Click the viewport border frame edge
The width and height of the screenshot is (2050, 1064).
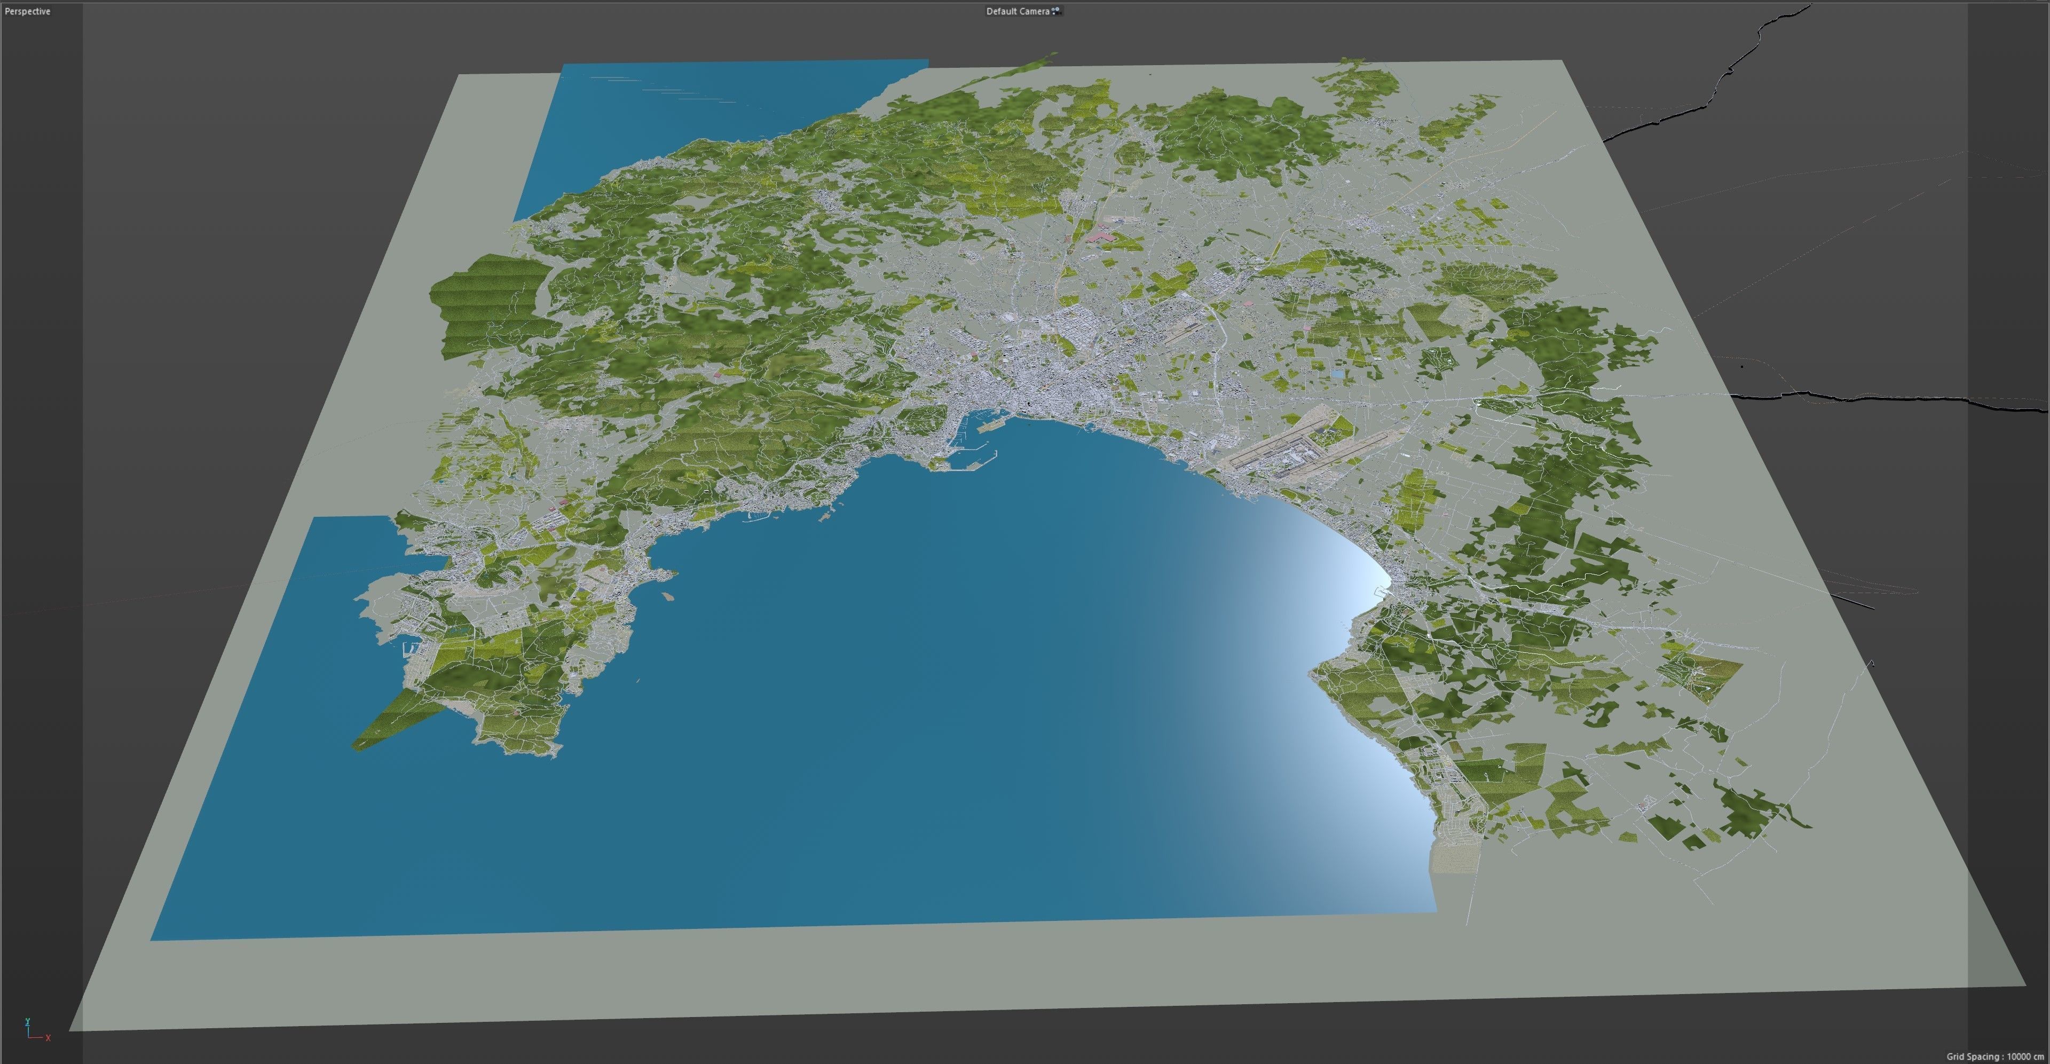(2, 532)
